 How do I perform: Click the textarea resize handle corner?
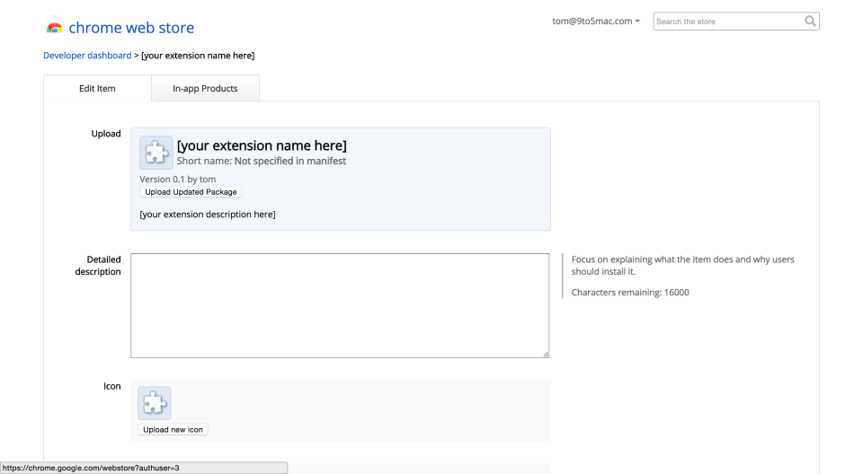(545, 355)
